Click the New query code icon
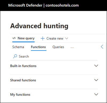Screen dimensions: 107x103 coord(14,38)
